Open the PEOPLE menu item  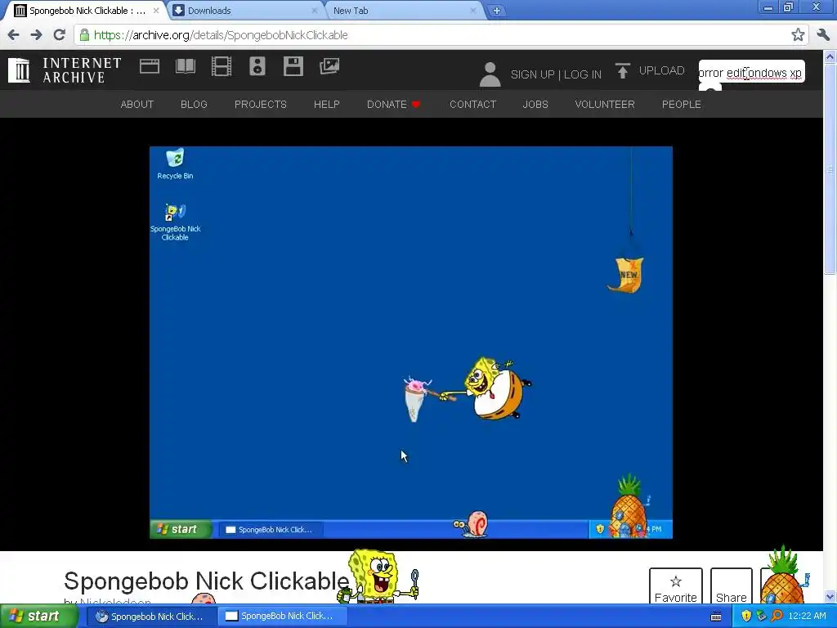[682, 104]
